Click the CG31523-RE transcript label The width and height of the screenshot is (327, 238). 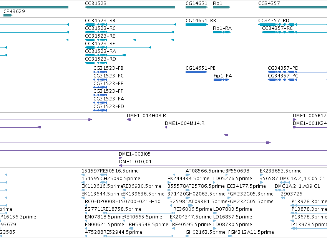coord(100,36)
